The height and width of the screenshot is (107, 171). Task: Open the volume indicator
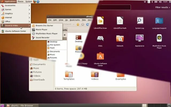click(x=160, y=2)
